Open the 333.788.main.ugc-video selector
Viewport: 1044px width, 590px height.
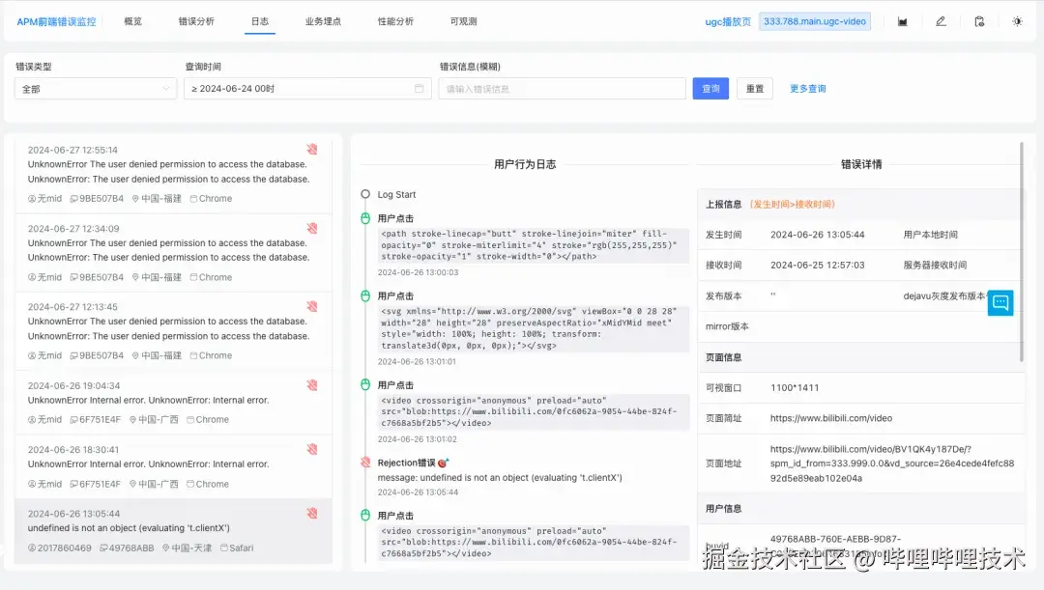tap(815, 19)
